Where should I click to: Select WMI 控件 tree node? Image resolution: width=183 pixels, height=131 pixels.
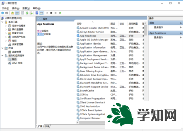pos(17,63)
